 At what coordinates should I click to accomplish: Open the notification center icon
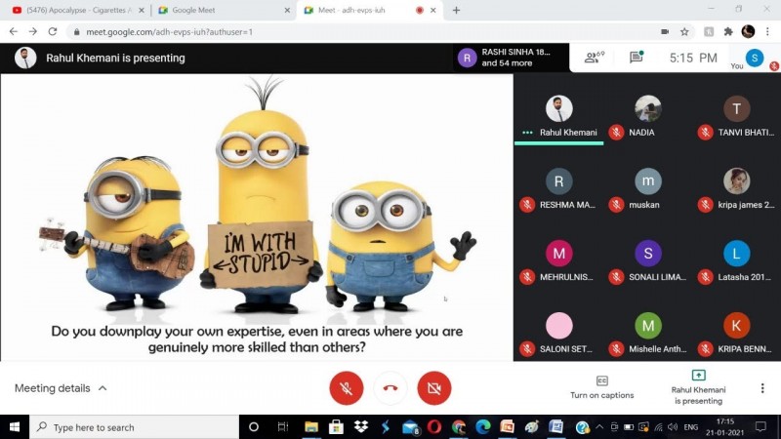[x=760, y=427]
